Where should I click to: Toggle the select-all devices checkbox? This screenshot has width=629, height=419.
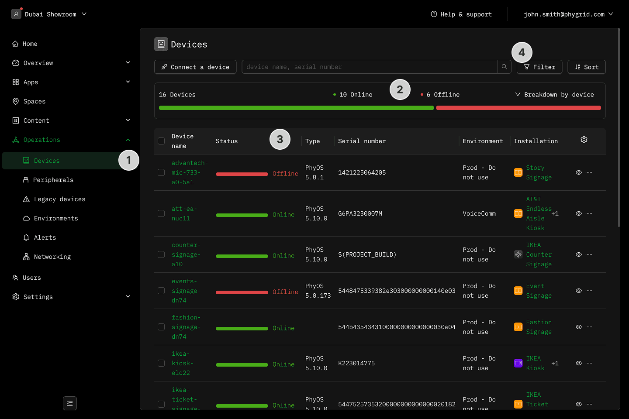[x=161, y=141]
